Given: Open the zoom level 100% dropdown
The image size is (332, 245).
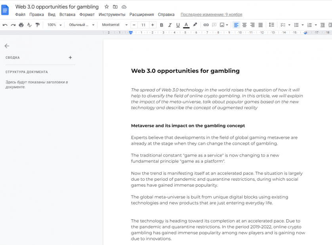Looking at the screenshot, I should pyautogui.click(x=54, y=25).
